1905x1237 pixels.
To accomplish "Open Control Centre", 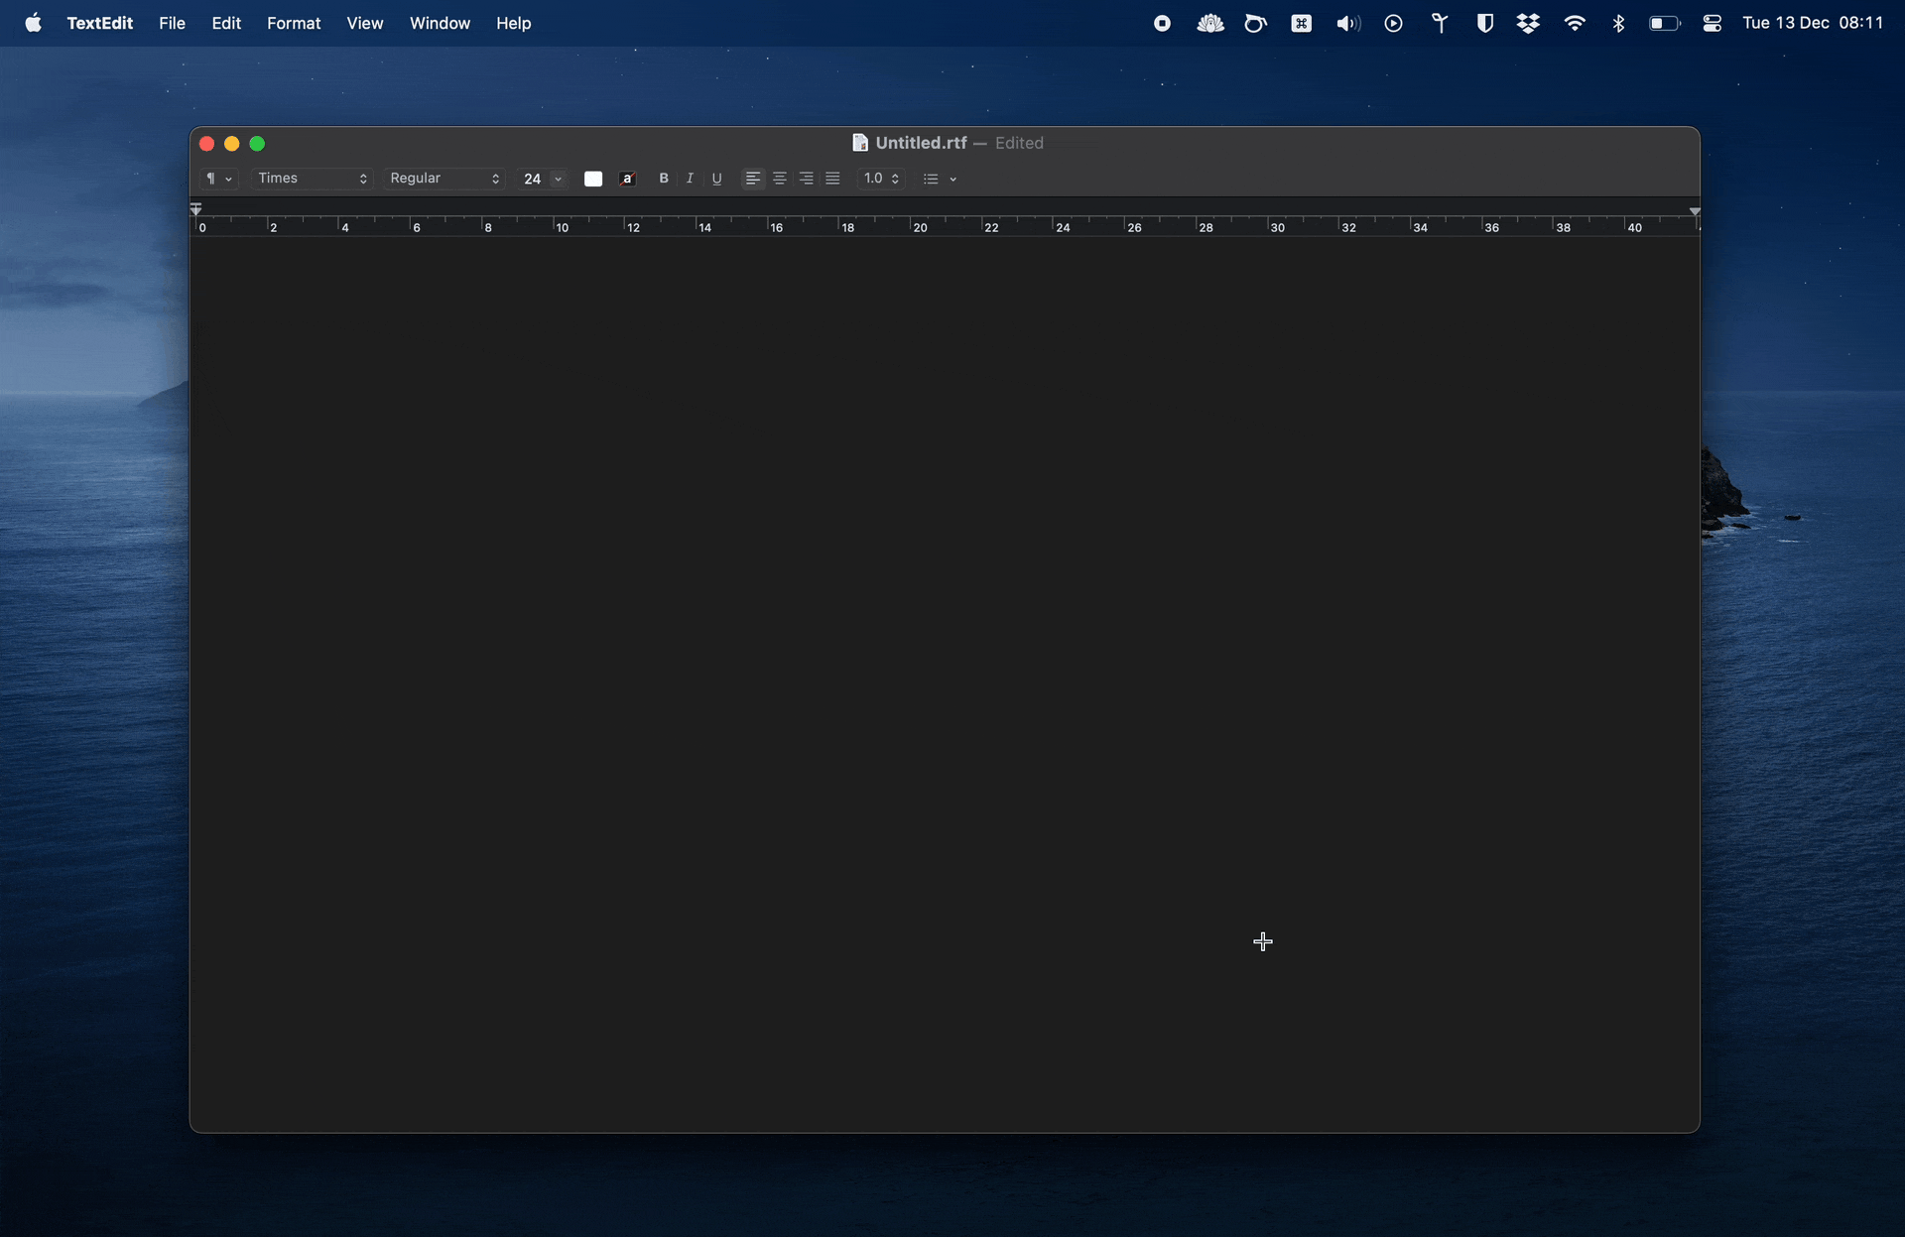I will point(1712,23).
